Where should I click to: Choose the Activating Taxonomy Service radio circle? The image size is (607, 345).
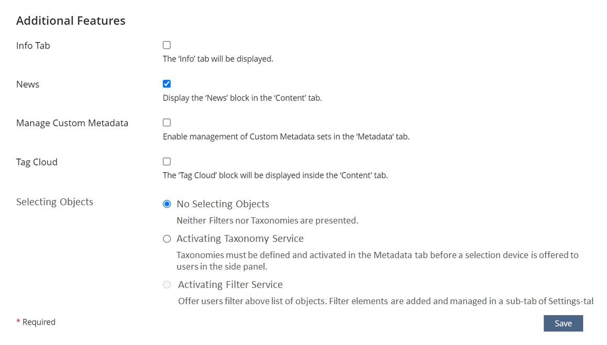(167, 239)
